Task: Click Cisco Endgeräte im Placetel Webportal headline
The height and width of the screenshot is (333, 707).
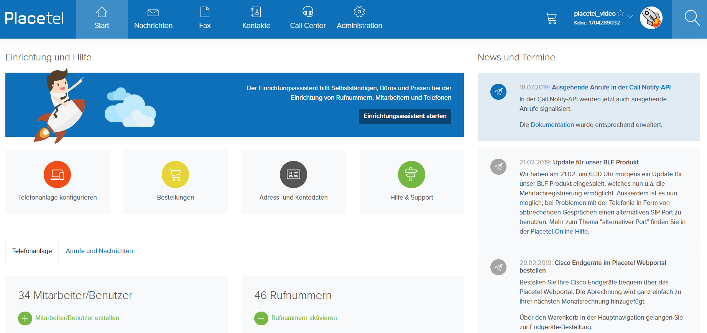Action: pyautogui.click(x=593, y=266)
